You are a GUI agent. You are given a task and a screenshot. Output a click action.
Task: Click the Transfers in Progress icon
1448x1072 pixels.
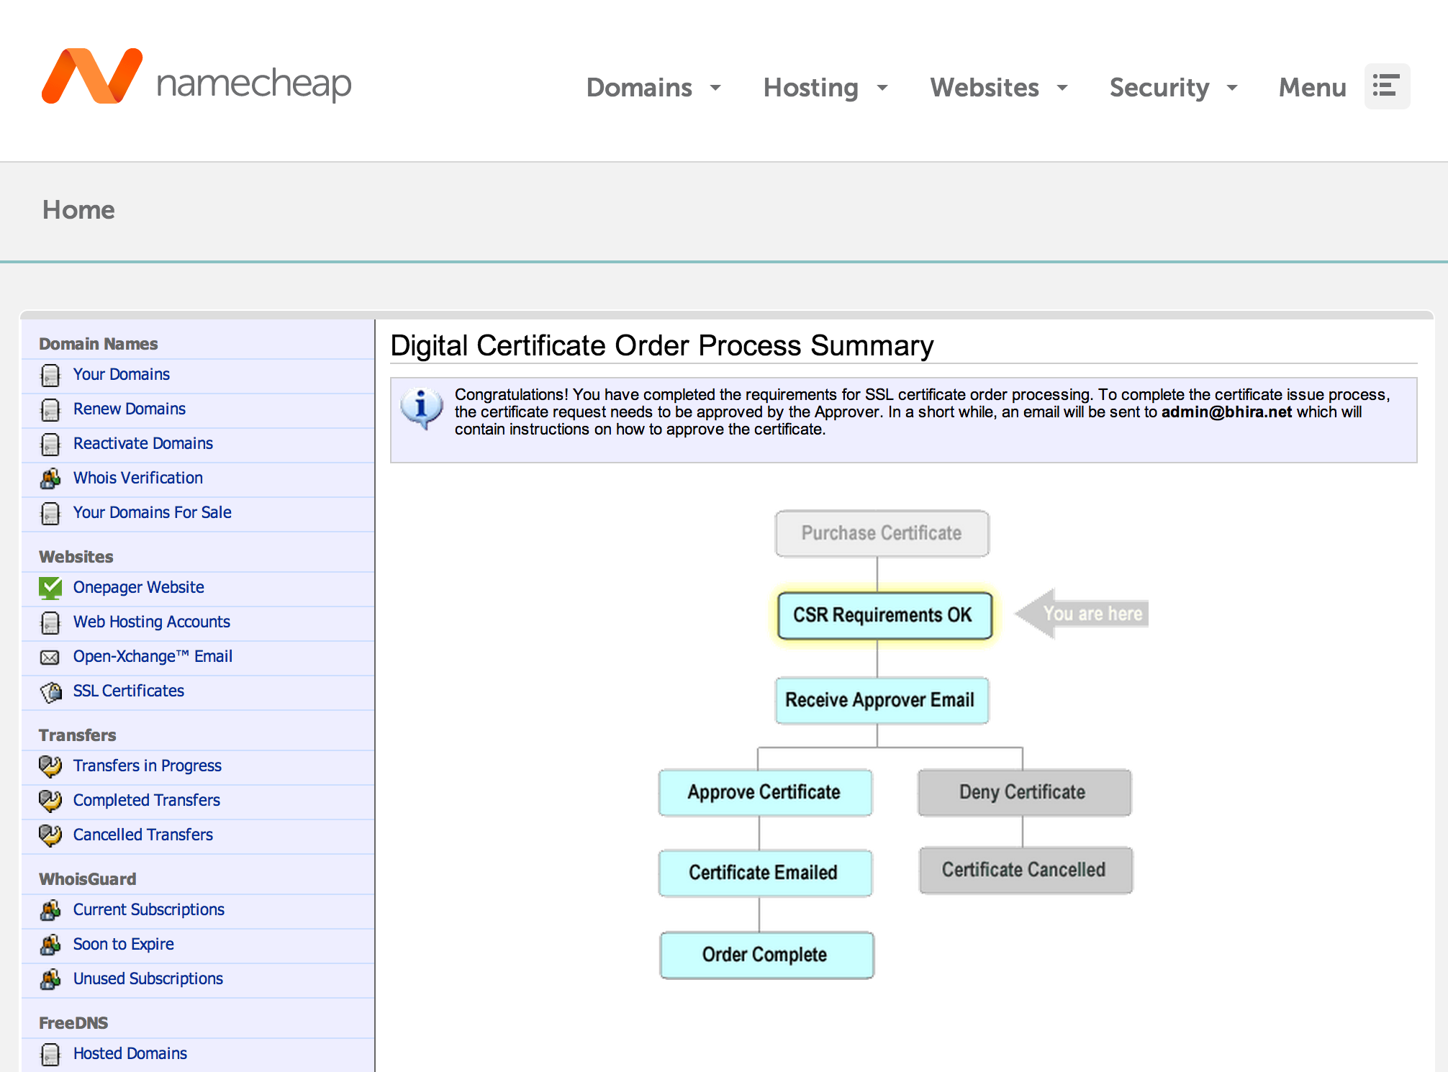coord(50,766)
